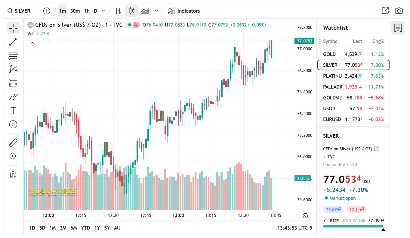Open chart axis settings gear icon
The width and height of the screenshot is (410, 238).
305,216
